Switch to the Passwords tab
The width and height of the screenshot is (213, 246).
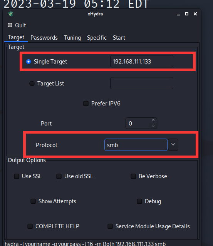click(44, 38)
